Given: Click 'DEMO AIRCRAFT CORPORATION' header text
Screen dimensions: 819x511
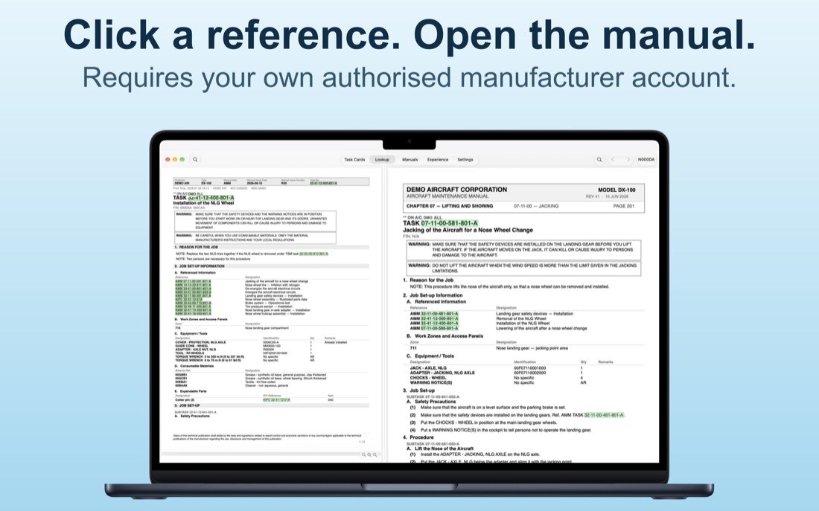Looking at the screenshot, I should pos(456,190).
